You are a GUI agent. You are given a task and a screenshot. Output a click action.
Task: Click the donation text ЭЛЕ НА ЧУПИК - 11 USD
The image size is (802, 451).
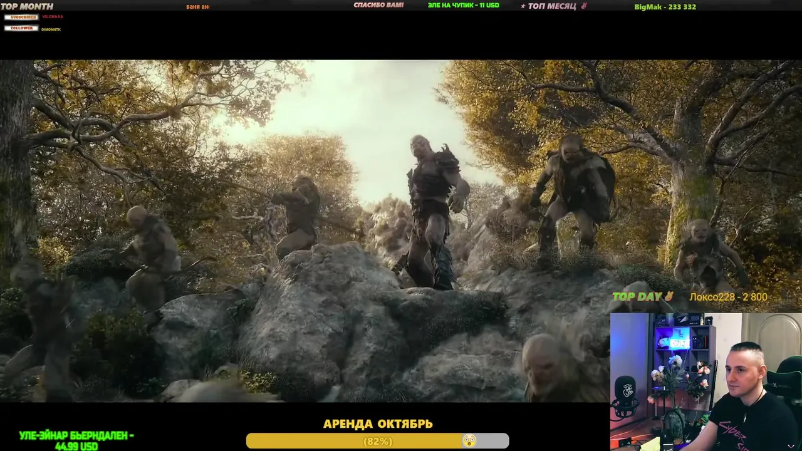tap(464, 5)
